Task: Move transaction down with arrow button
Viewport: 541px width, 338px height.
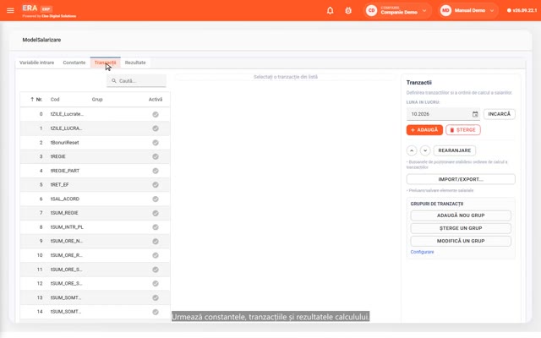Action: click(x=425, y=150)
